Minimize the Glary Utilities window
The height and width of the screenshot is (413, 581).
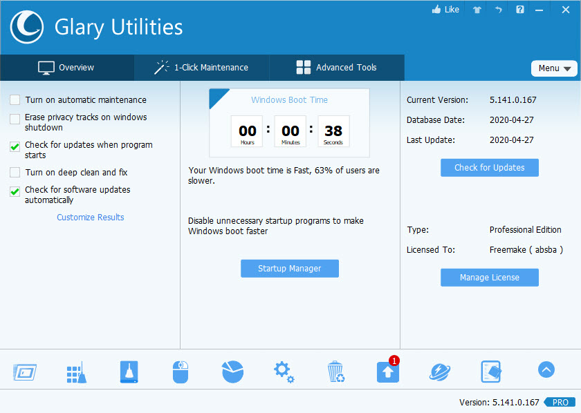pyautogui.click(x=539, y=10)
